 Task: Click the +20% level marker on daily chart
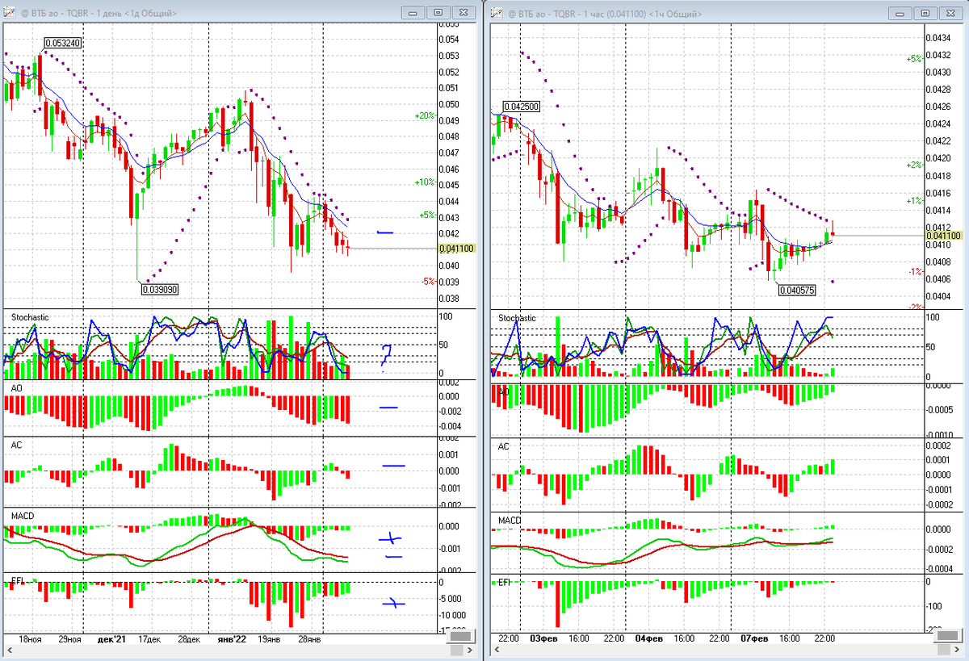click(x=425, y=115)
